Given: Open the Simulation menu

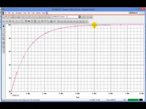Looking at the screenshot, I should coord(19,13).
